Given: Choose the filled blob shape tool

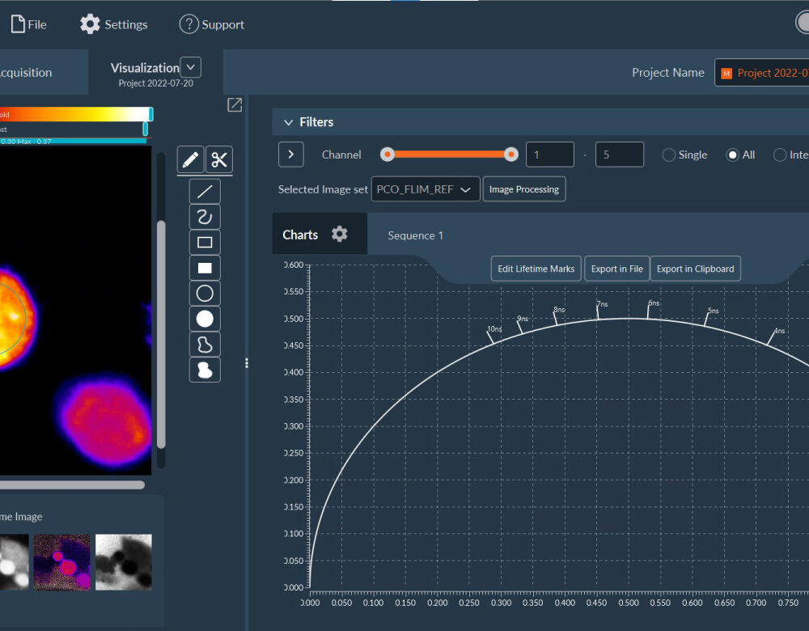Looking at the screenshot, I should pos(205,371).
